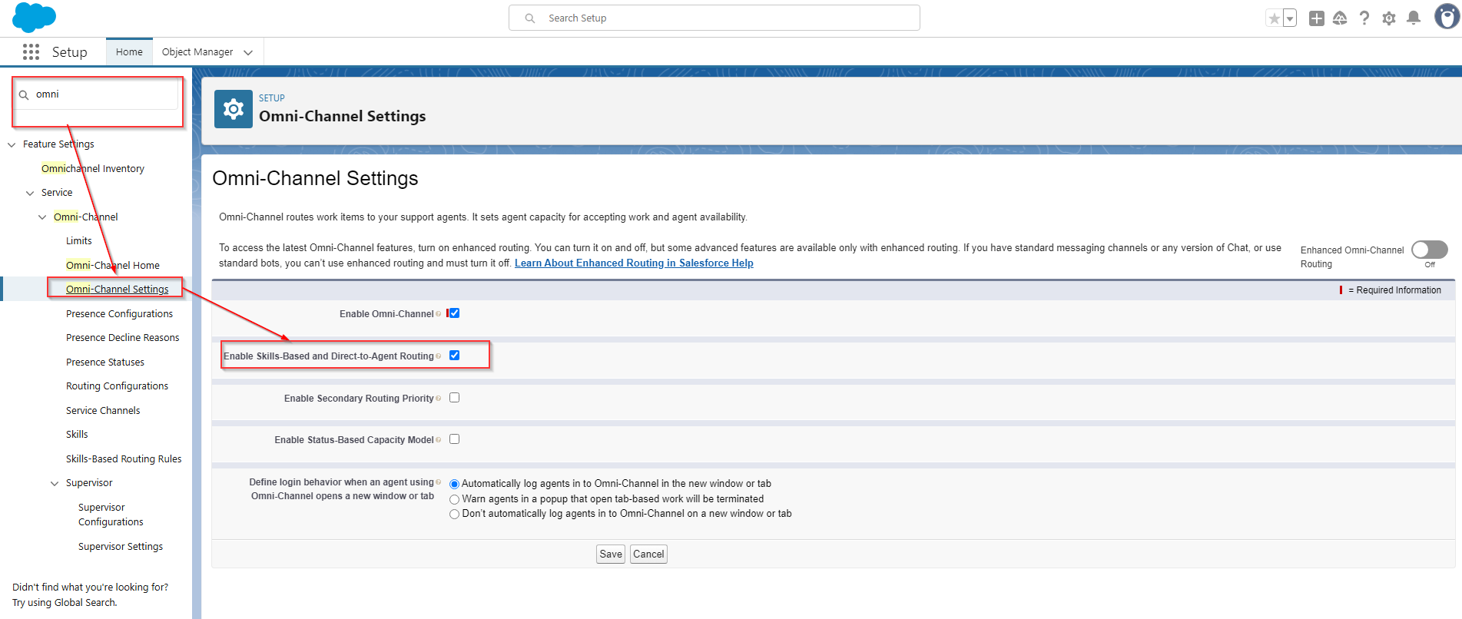
Task: Open the Object Manager dropdown arrow
Action: click(248, 52)
